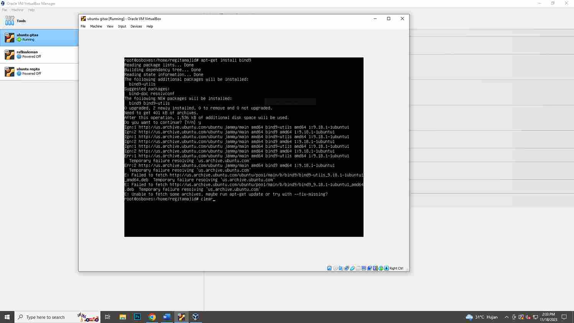
Task: Click the ubuntu regita VM OS icon
Action: tap(9, 71)
